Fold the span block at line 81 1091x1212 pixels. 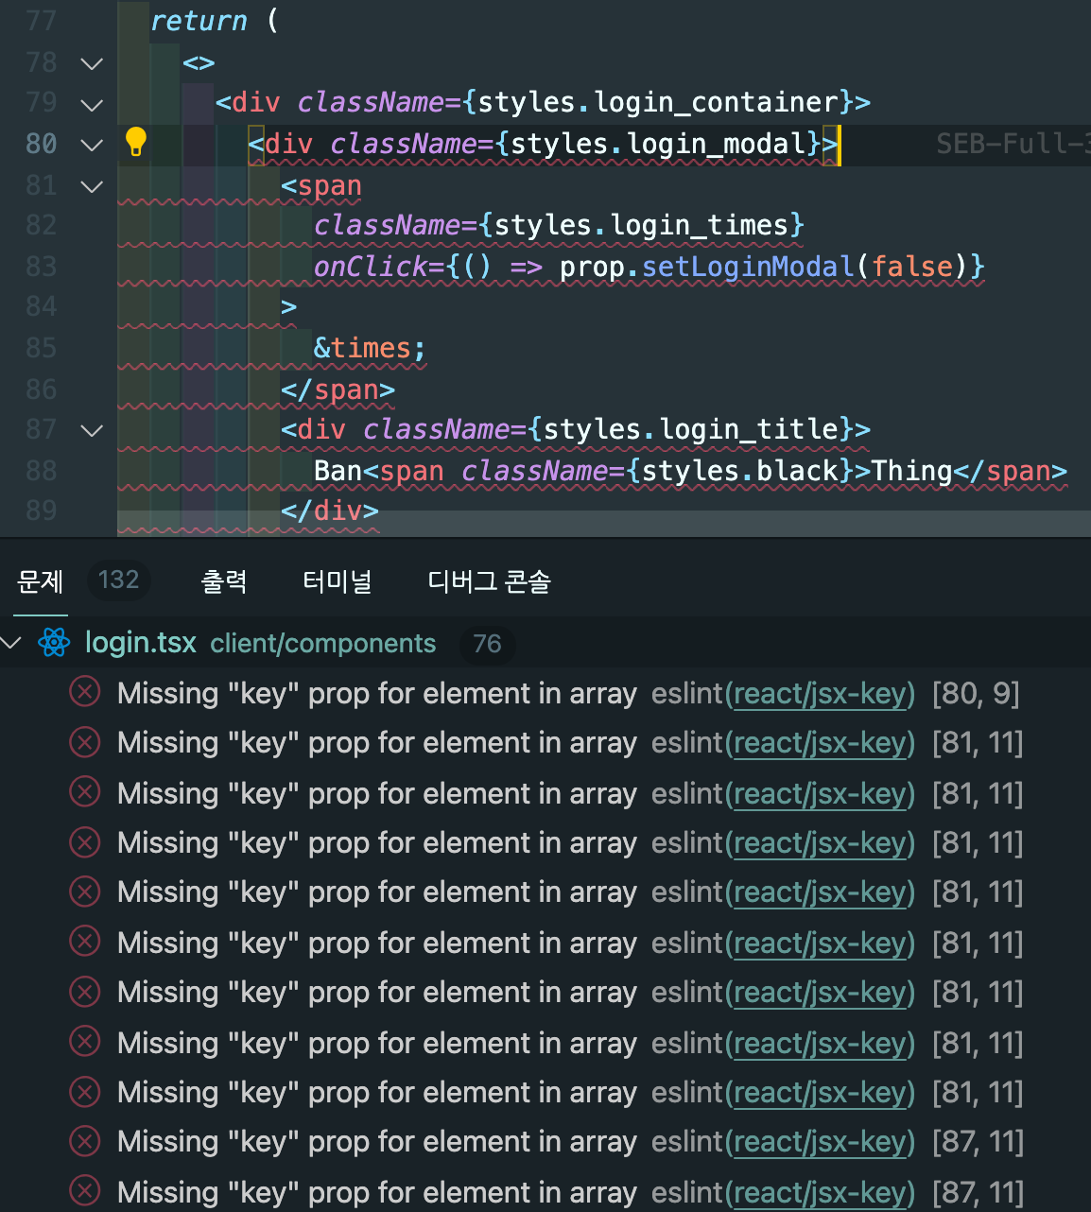pyautogui.click(x=92, y=186)
